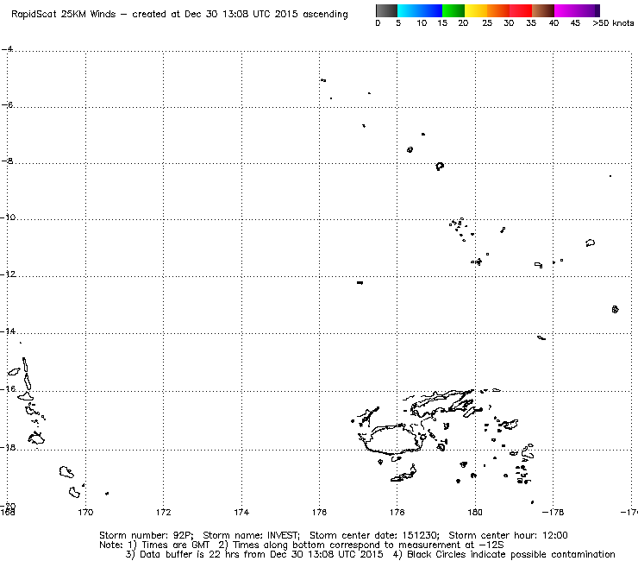Click the '-12' latitude axis label
638x561 pixels.
(x=8, y=274)
